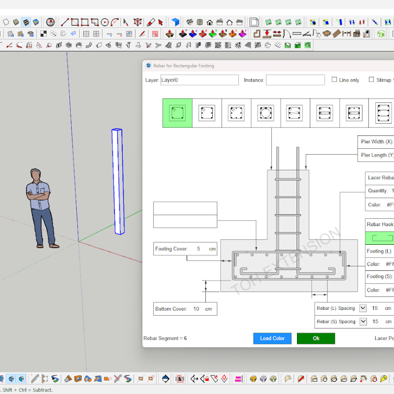Click the green push-pull icon marked V
Screen dimensions: 394x394
pyautogui.click(x=213, y=33)
